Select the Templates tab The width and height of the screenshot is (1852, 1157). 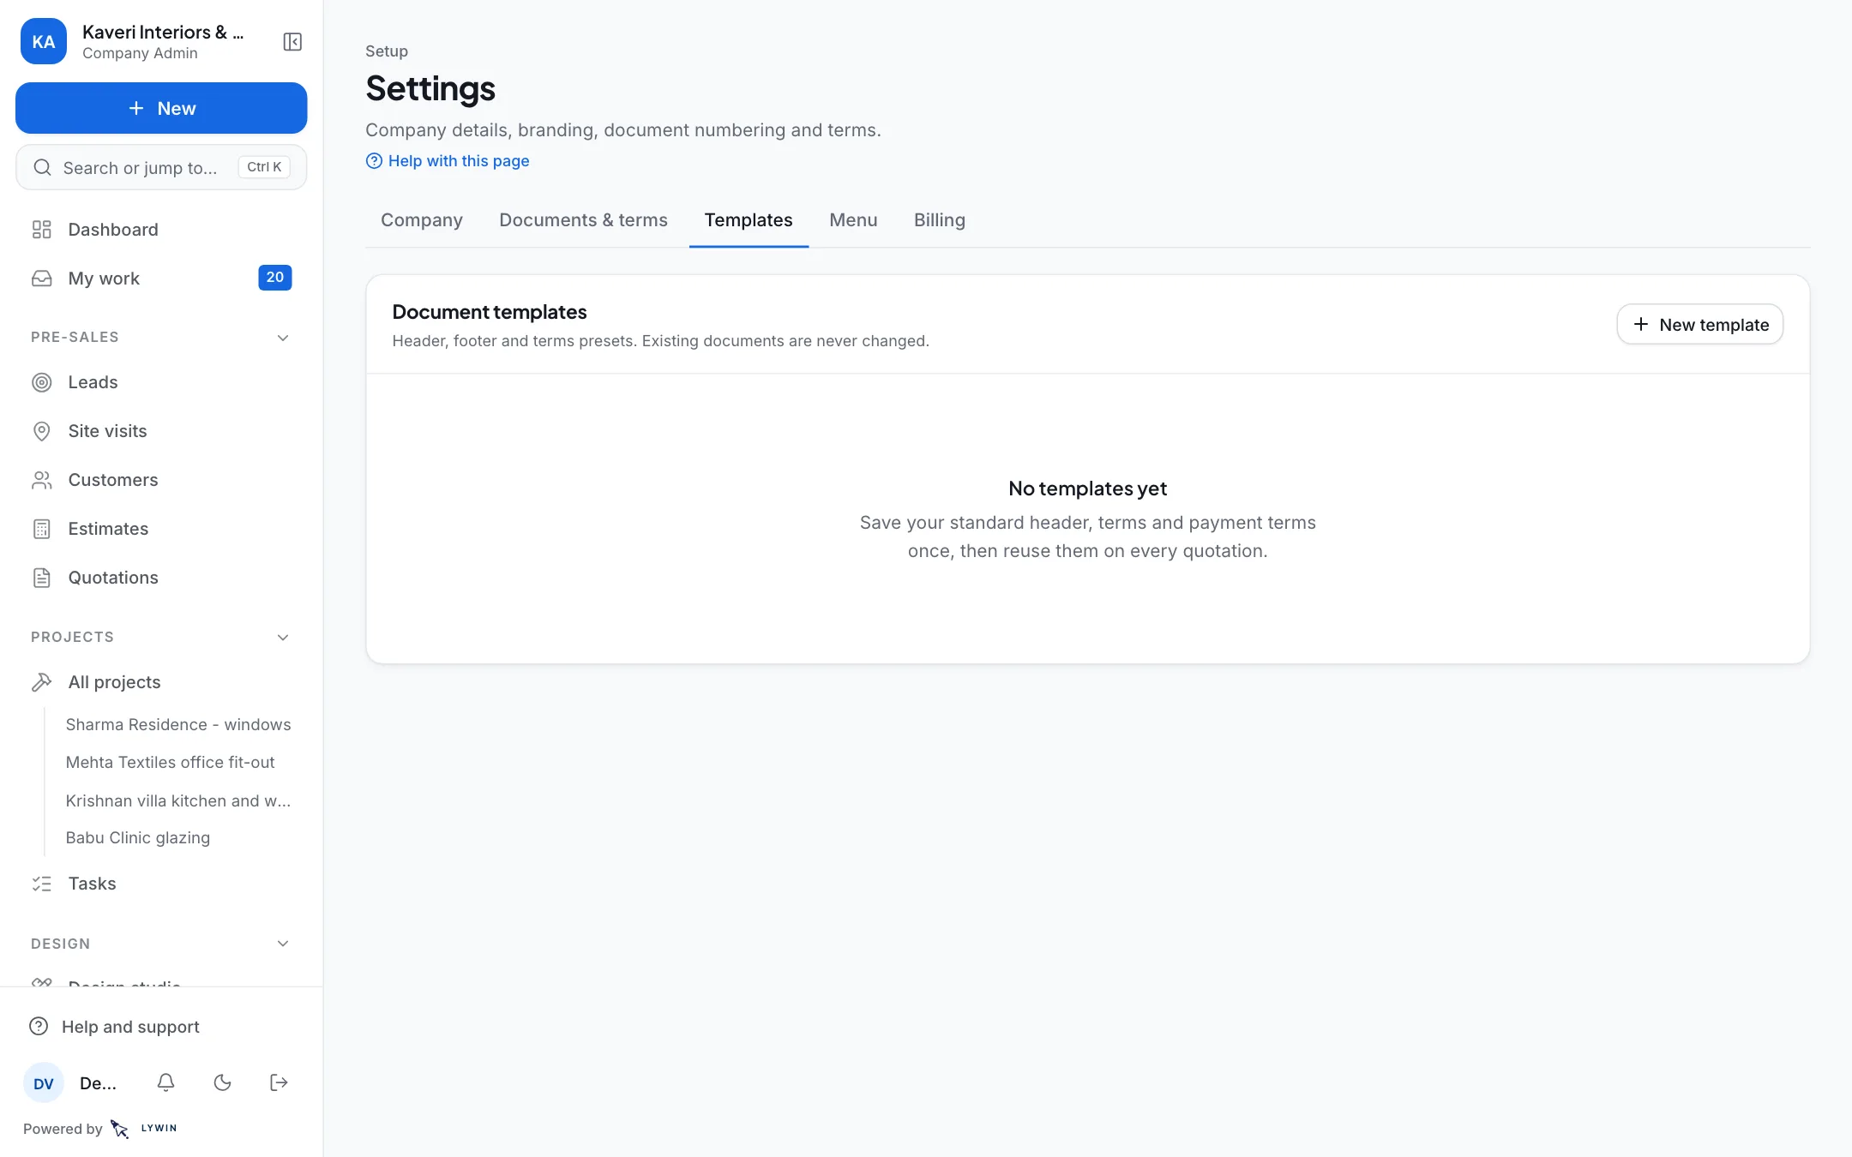click(x=749, y=220)
